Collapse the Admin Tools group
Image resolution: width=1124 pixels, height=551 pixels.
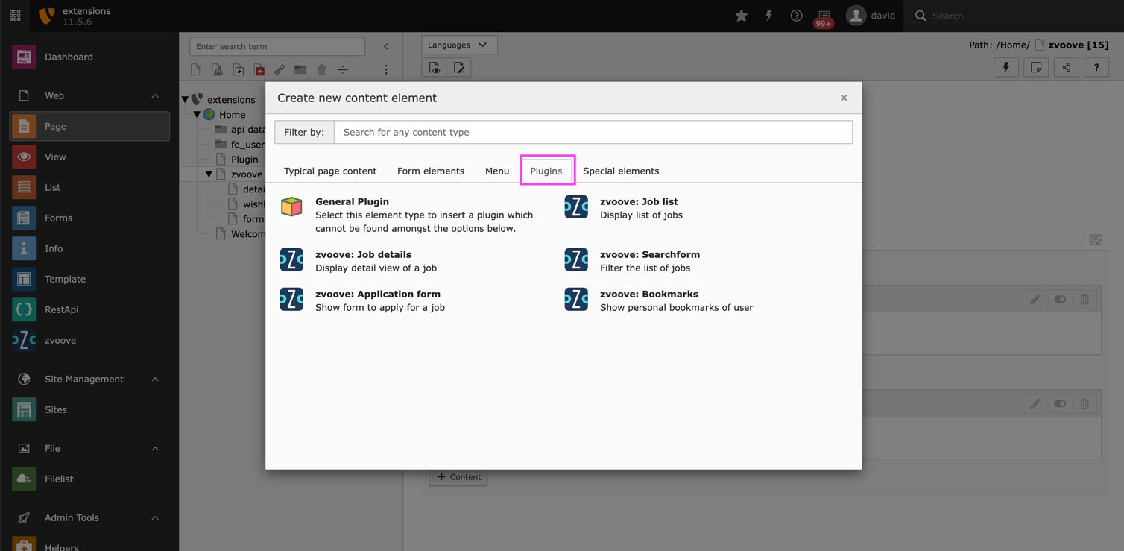click(x=89, y=517)
